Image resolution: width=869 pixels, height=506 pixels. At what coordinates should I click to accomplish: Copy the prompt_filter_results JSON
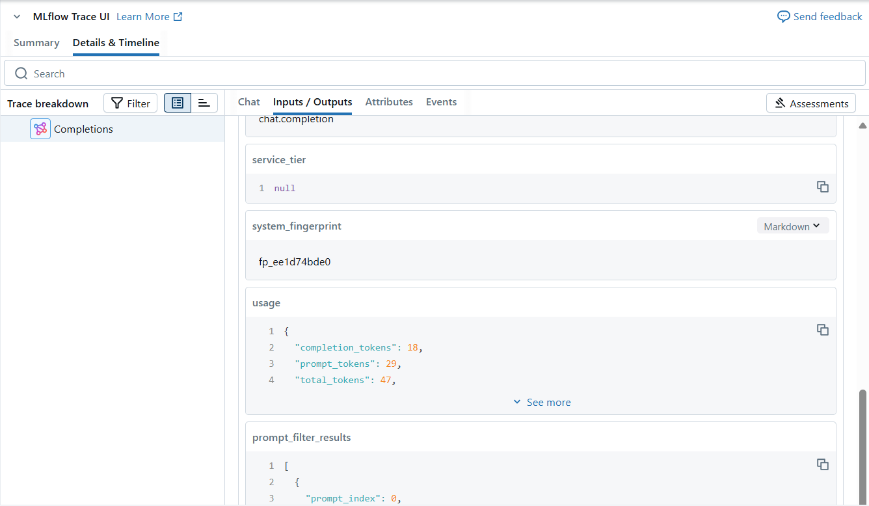pyautogui.click(x=823, y=464)
